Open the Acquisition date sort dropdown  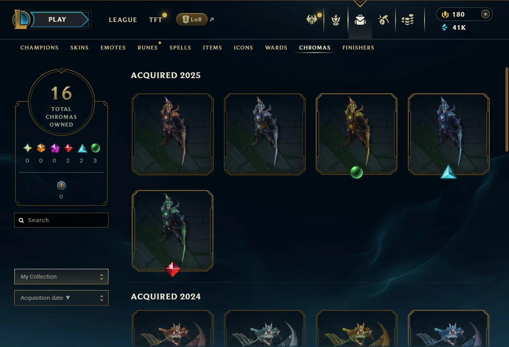pos(61,298)
